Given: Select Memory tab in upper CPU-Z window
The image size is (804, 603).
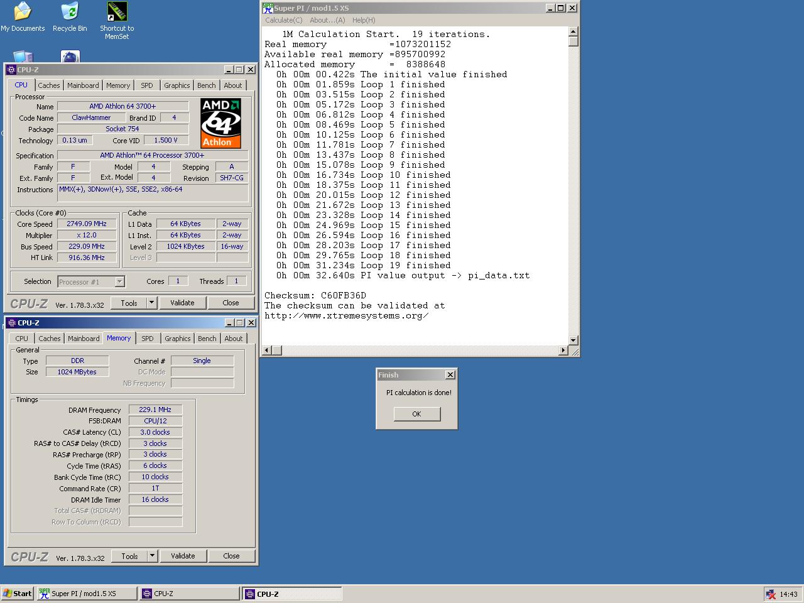Looking at the screenshot, I should (118, 85).
